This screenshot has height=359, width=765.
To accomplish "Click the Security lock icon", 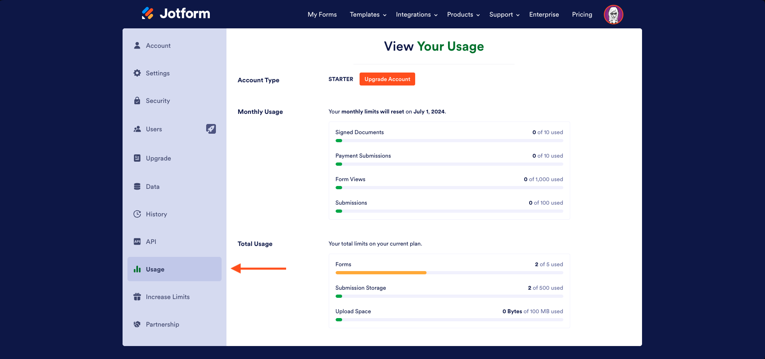I will [x=137, y=100].
